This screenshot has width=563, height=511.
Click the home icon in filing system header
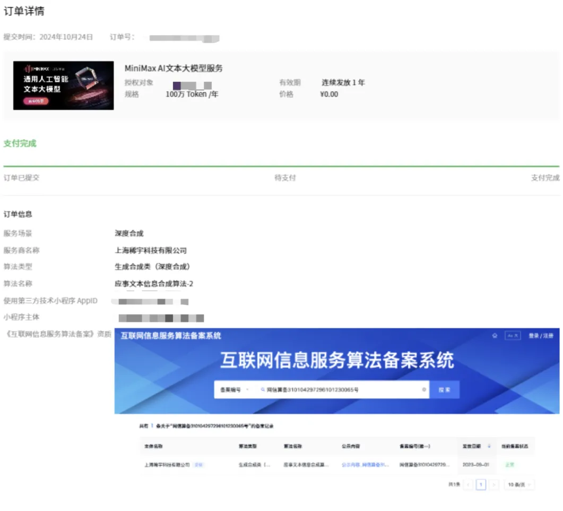pyautogui.click(x=495, y=336)
